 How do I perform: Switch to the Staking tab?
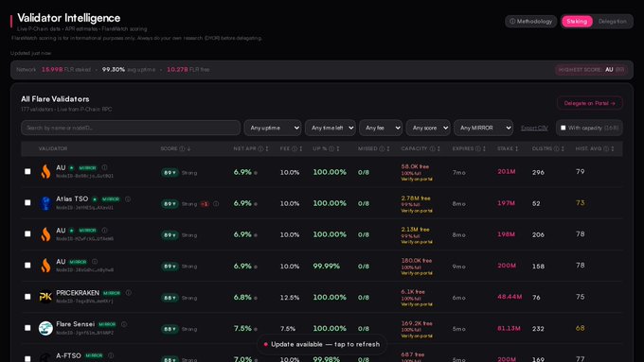click(577, 22)
